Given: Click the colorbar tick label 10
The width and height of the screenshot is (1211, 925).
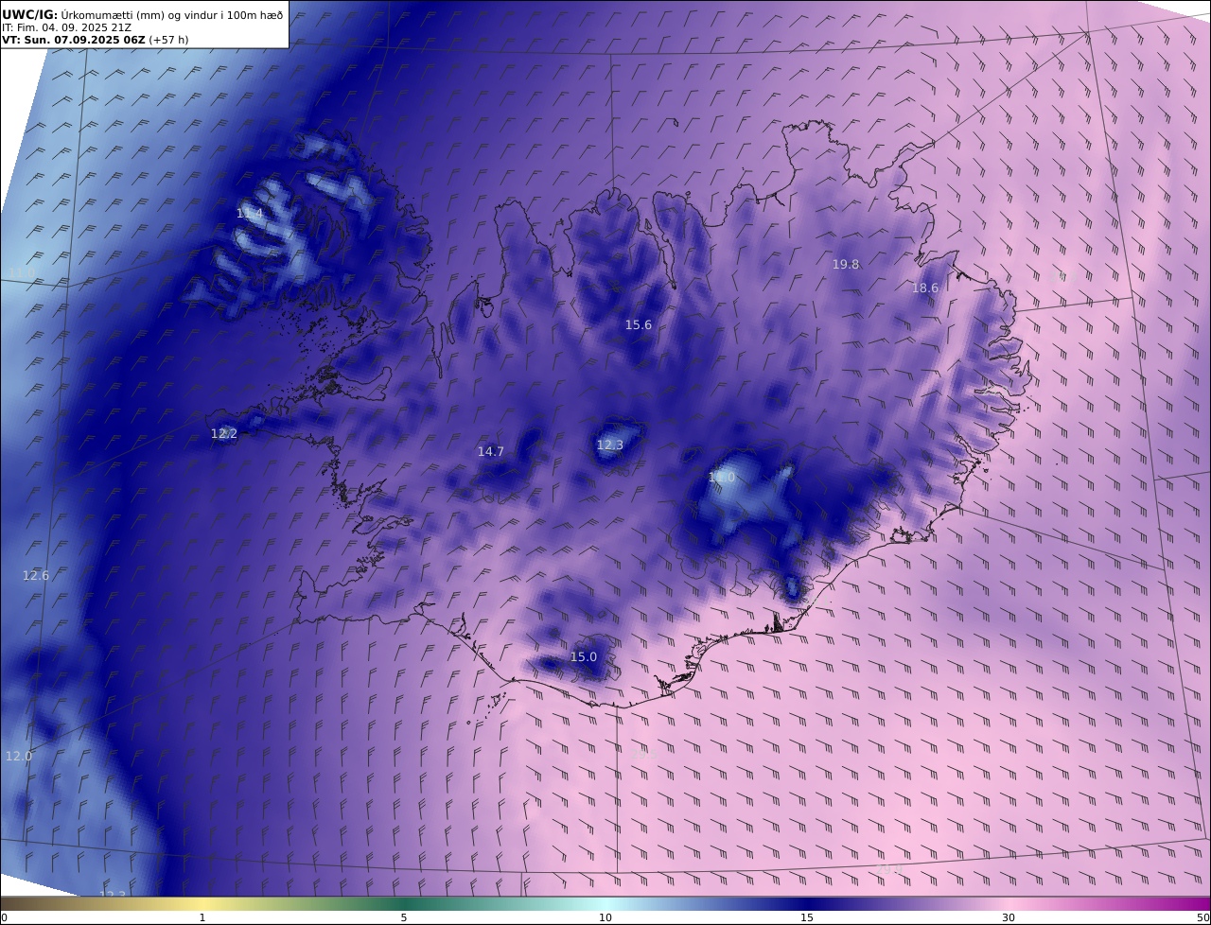Looking at the screenshot, I should (x=605, y=918).
